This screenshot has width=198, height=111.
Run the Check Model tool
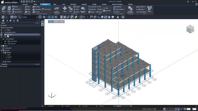(141, 12)
